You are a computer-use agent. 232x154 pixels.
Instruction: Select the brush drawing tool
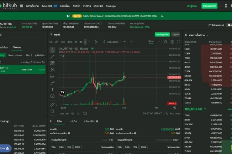[x=52, y=83]
